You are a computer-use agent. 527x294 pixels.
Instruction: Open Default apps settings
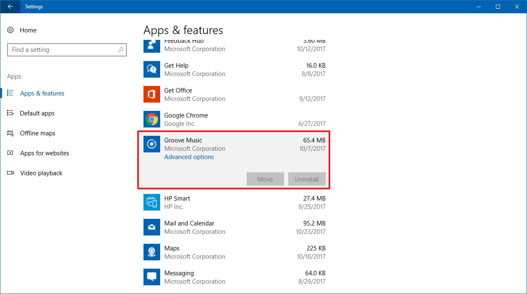(37, 113)
